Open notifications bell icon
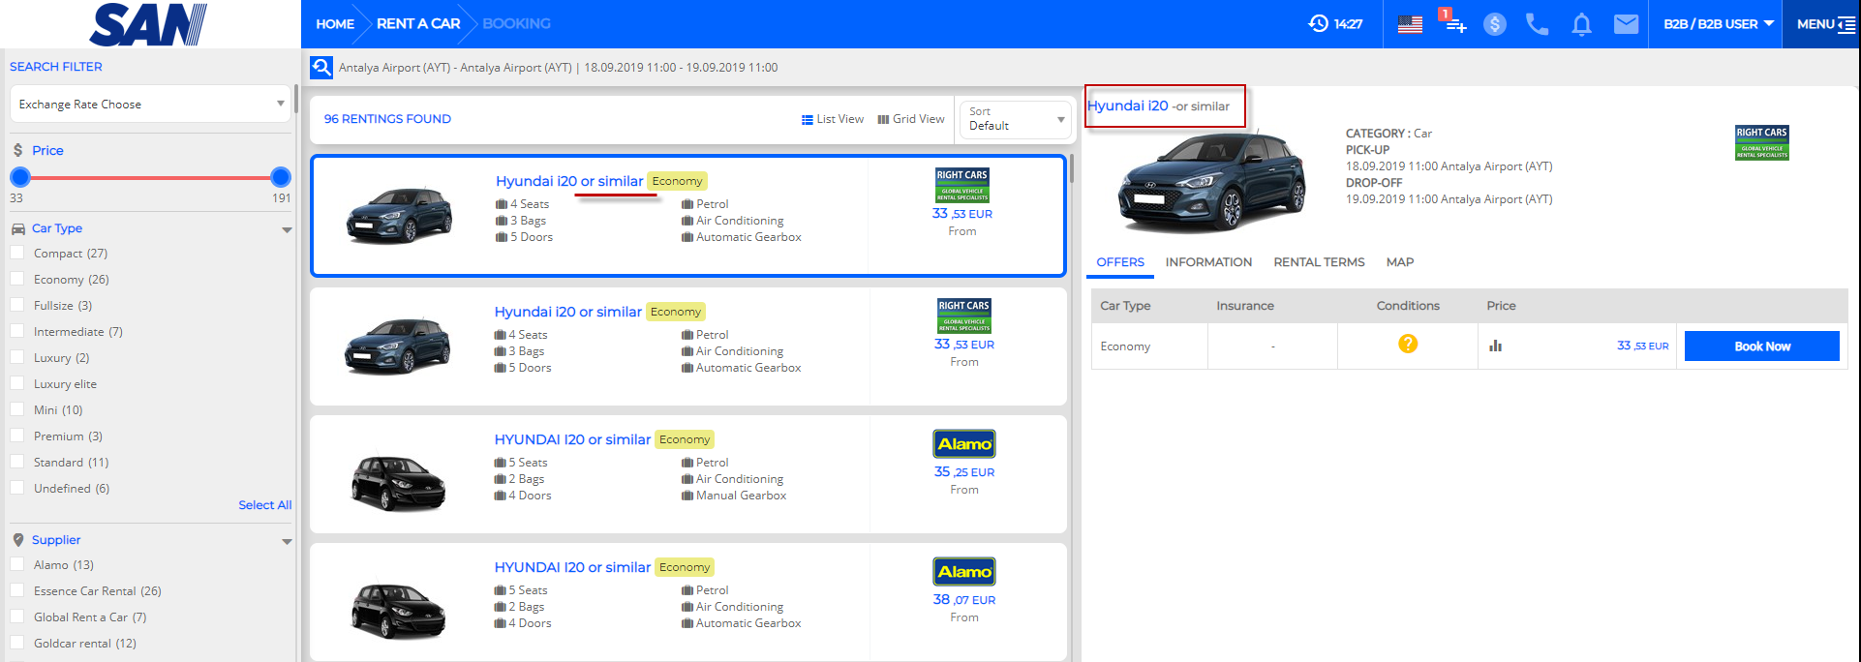Viewport: 1861px width, 662px height. coord(1581,24)
